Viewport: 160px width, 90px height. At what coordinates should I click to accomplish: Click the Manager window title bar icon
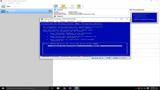pos(1,1)
